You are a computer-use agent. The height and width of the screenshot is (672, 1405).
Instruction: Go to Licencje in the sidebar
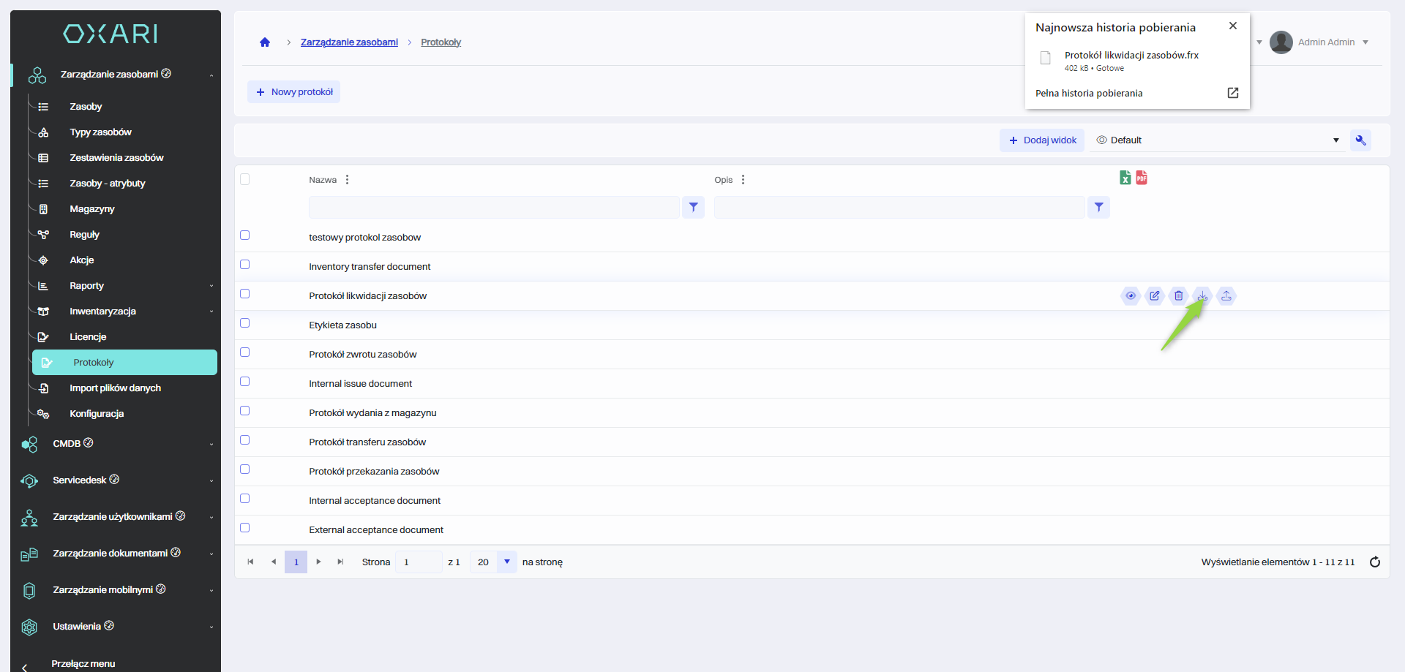click(88, 337)
